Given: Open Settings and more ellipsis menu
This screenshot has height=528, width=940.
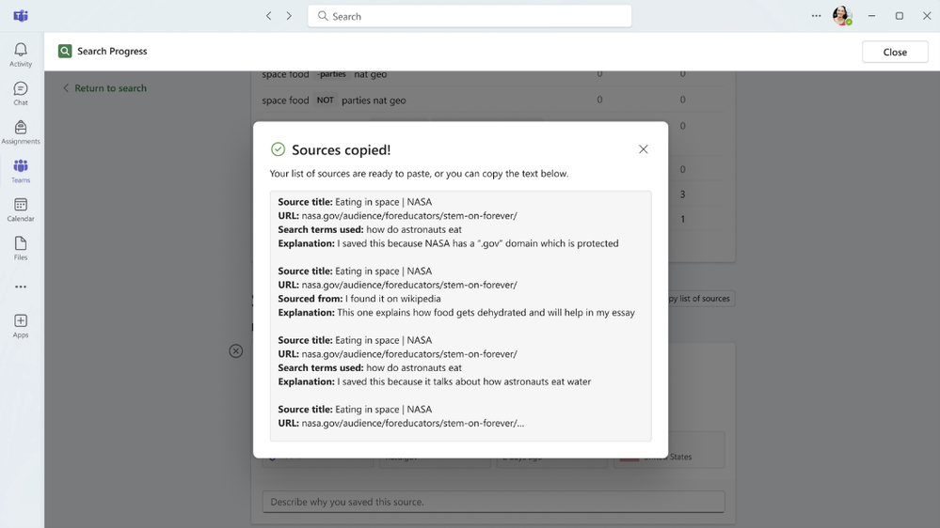Looking at the screenshot, I should (816, 16).
